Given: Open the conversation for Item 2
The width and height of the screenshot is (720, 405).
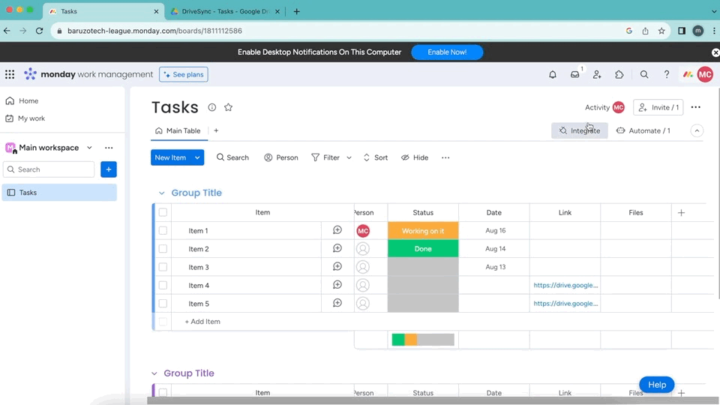Looking at the screenshot, I should (337, 248).
